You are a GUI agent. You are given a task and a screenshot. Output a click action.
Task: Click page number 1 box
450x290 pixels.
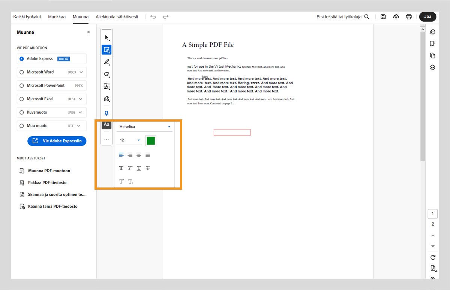(x=432, y=214)
